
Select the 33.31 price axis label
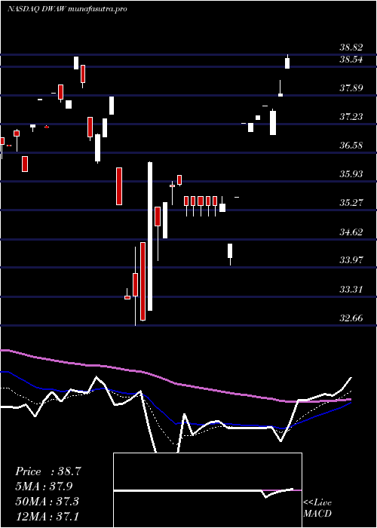pos(351,289)
